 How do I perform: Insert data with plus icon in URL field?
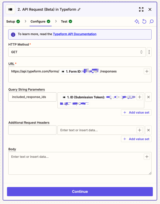147,71
